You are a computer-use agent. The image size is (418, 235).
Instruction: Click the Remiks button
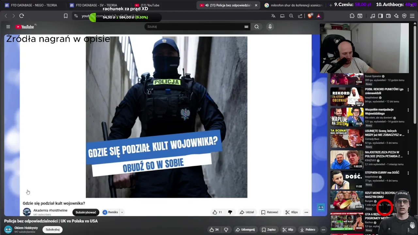pyautogui.click(x=110, y=212)
